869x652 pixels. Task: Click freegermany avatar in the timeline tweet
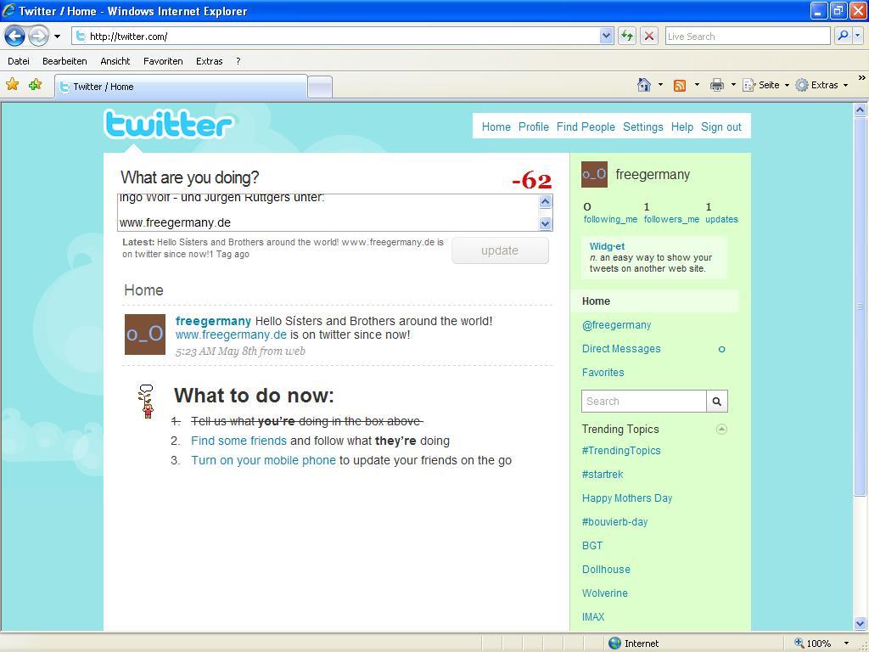(x=144, y=334)
